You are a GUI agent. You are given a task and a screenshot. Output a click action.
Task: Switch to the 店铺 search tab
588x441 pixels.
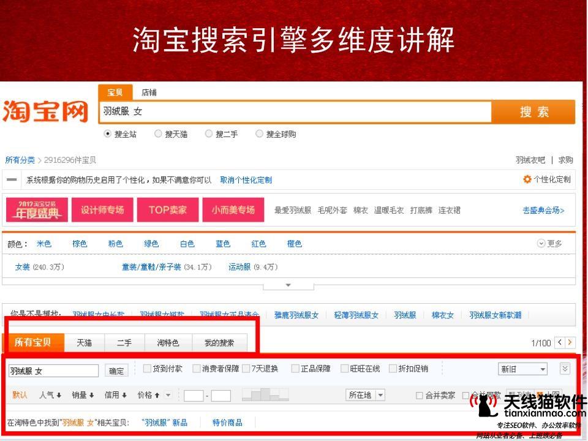(149, 92)
